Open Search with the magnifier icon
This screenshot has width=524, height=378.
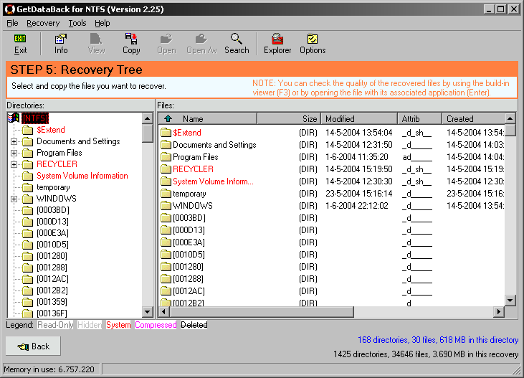(237, 43)
